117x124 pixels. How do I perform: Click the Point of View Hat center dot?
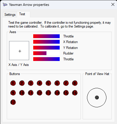[x=97, y=97]
